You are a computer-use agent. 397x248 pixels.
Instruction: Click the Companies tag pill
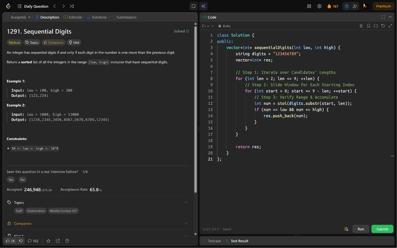pyautogui.click(x=54, y=42)
